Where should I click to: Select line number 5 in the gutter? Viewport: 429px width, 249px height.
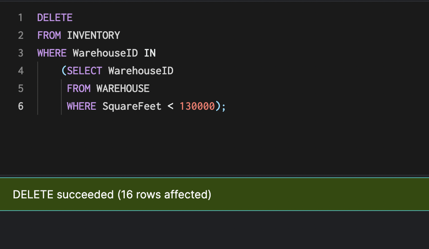click(21, 88)
